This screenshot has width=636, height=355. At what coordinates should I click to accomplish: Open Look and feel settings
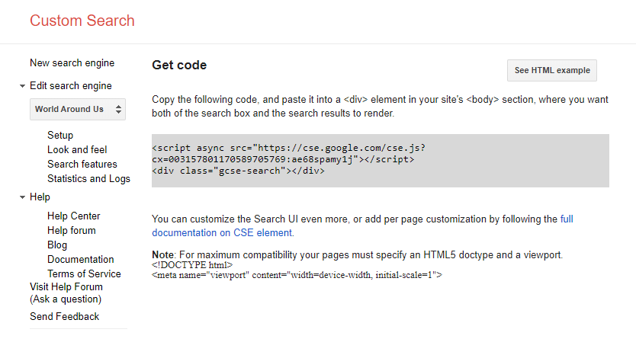click(x=77, y=149)
